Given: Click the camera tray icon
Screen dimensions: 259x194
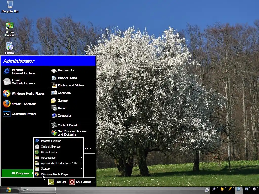Looking at the screenshot, I should [246, 189].
